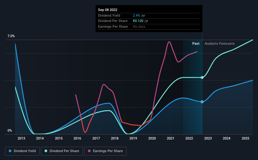Click the 2019 x-axis label
The height and width of the screenshot is (160, 258).
(133, 138)
